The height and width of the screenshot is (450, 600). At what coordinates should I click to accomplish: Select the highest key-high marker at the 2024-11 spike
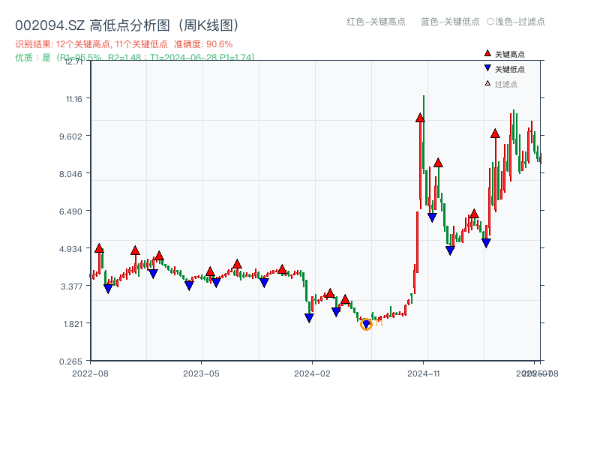pyautogui.click(x=420, y=118)
